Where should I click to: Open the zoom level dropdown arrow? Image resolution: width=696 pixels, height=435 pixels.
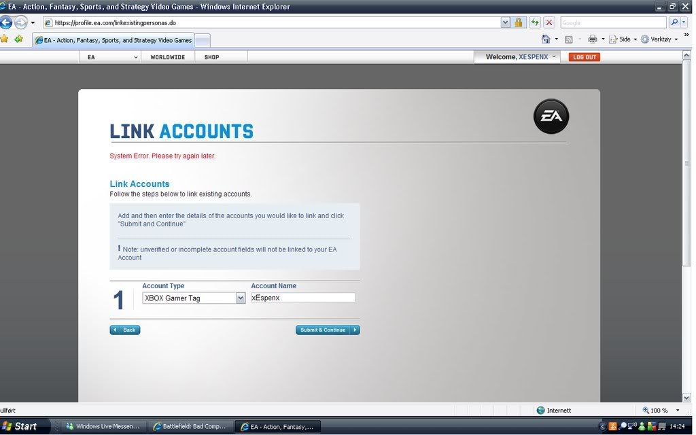point(678,410)
